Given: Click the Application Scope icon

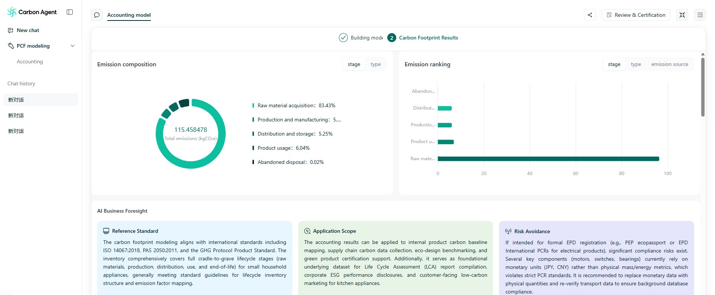Looking at the screenshot, I should (307, 231).
